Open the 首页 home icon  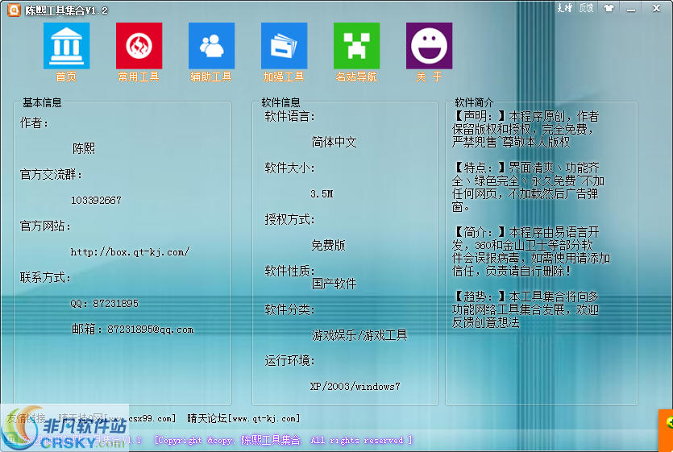point(66,45)
